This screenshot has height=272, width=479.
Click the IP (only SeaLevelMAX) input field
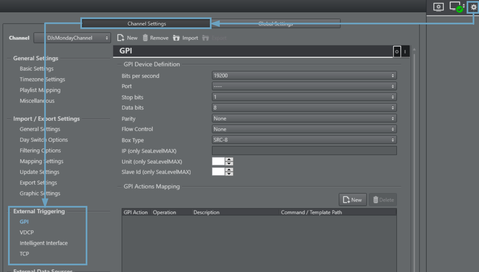(304, 151)
